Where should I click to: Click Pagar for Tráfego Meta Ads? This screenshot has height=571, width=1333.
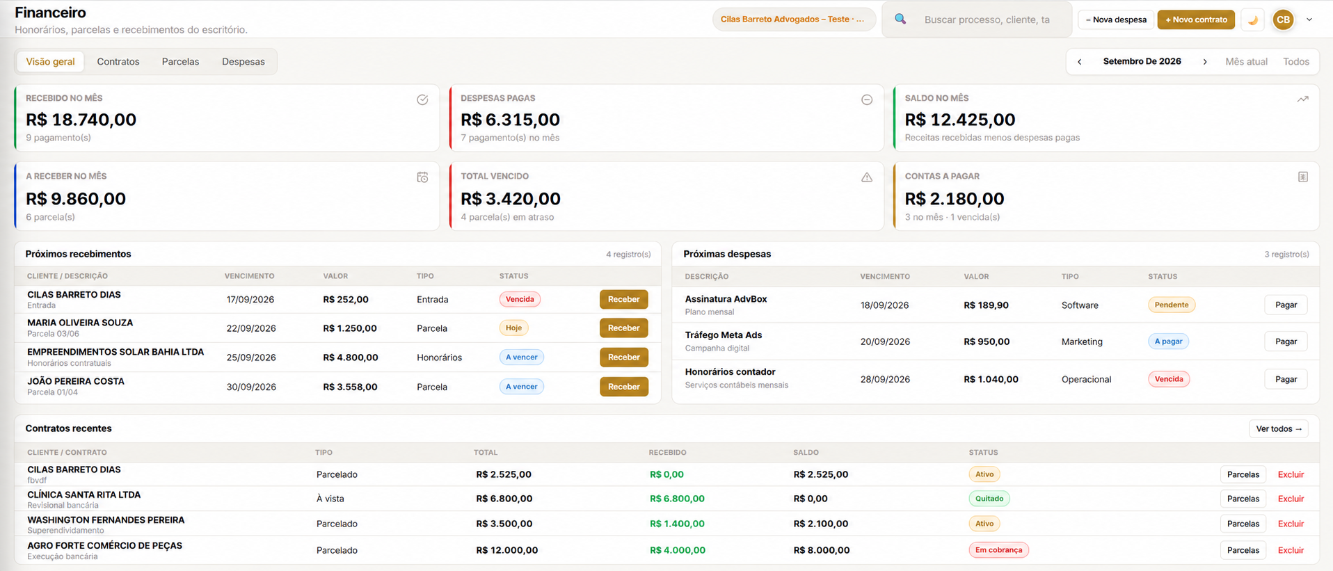pos(1286,341)
